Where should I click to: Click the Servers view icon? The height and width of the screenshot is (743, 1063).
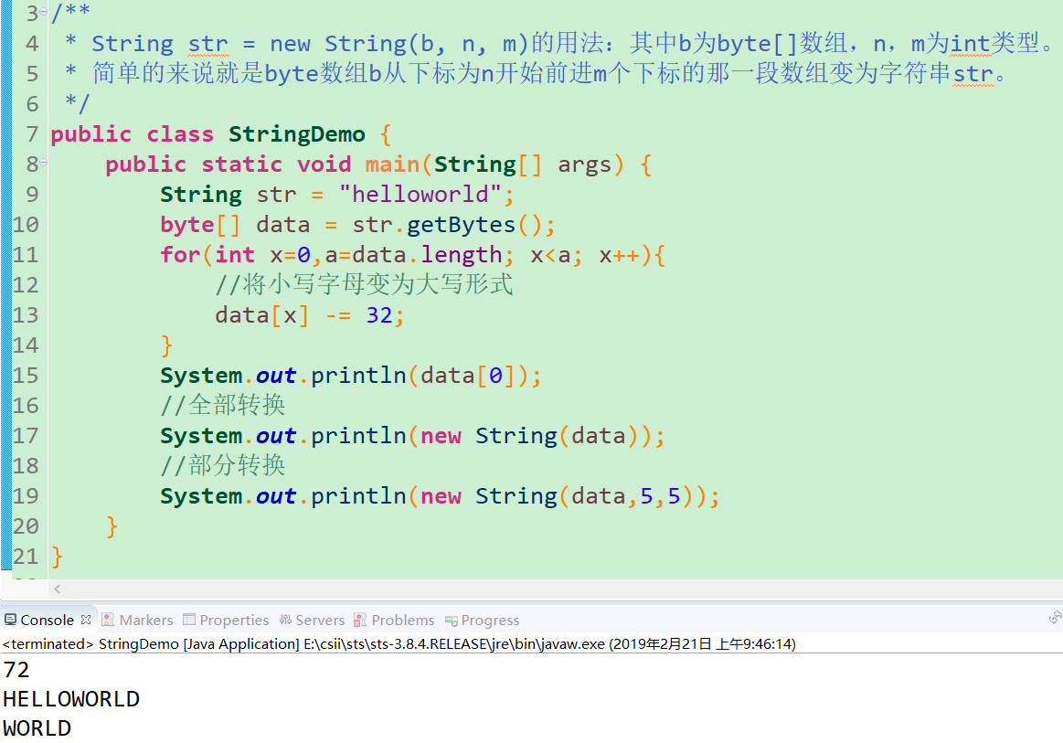[286, 620]
